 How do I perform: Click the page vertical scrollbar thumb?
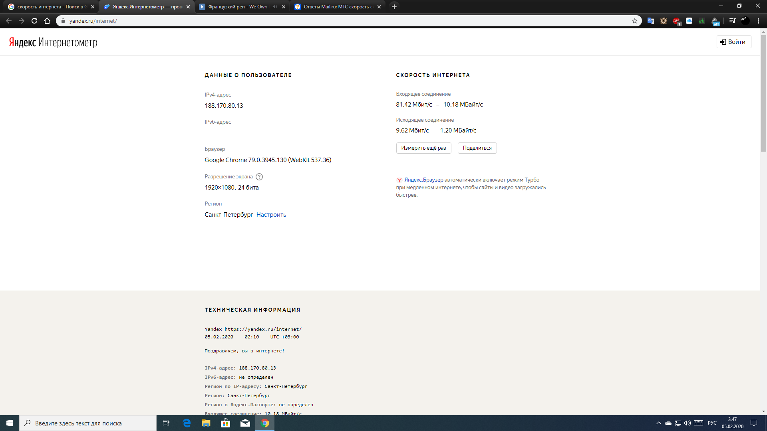tap(763, 94)
